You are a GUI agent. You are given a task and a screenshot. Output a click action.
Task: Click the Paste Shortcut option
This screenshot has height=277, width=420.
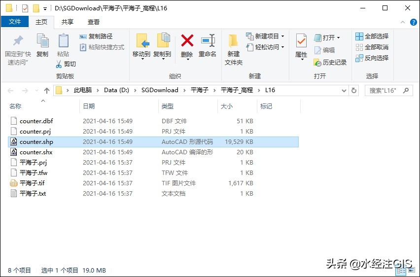pos(102,47)
